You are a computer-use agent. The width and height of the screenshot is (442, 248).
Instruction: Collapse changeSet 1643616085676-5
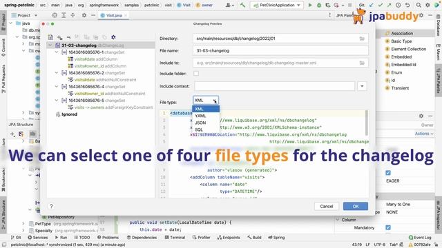(57, 101)
